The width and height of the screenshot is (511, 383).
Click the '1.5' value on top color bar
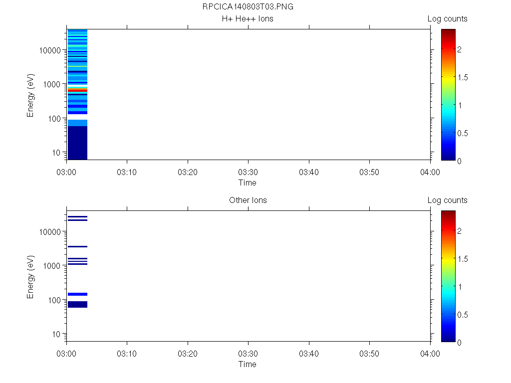coord(463,77)
